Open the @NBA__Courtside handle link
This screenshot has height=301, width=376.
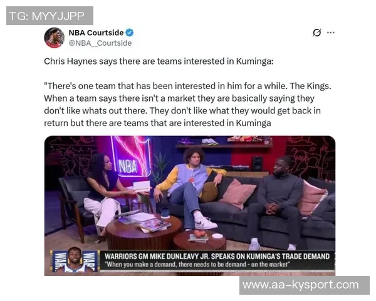[x=100, y=43]
